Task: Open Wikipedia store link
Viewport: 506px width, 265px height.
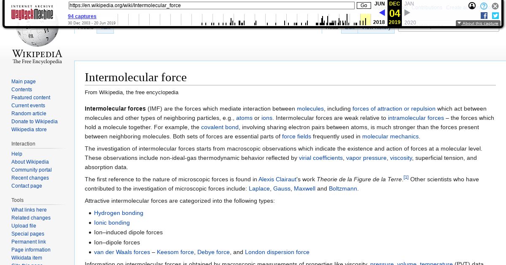Action: pyautogui.click(x=29, y=130)
